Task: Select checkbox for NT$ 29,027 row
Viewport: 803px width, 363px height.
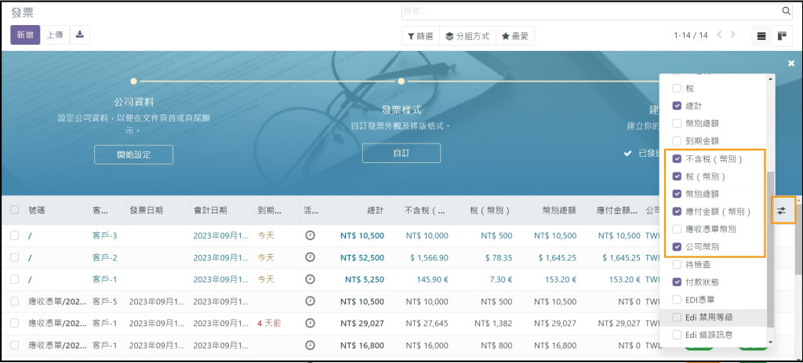Action: click(14, 324)
